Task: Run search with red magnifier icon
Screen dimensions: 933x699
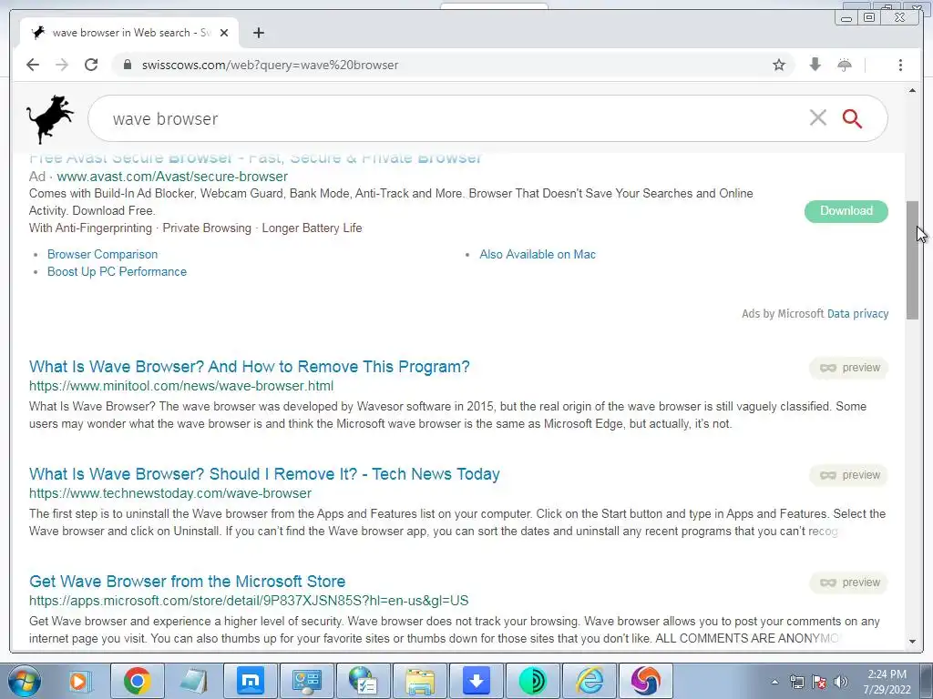Action: (x=852, y=118)
